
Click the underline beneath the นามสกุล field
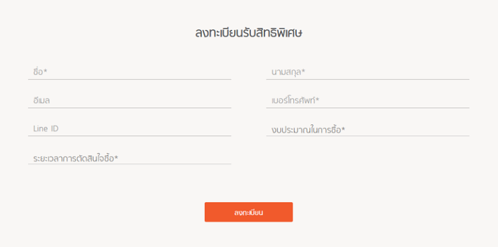(x=368, y=79)
